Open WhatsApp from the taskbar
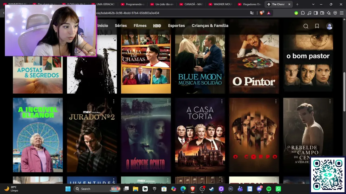Viewport: 346px width, 194px height. click(x=278, y=189)
